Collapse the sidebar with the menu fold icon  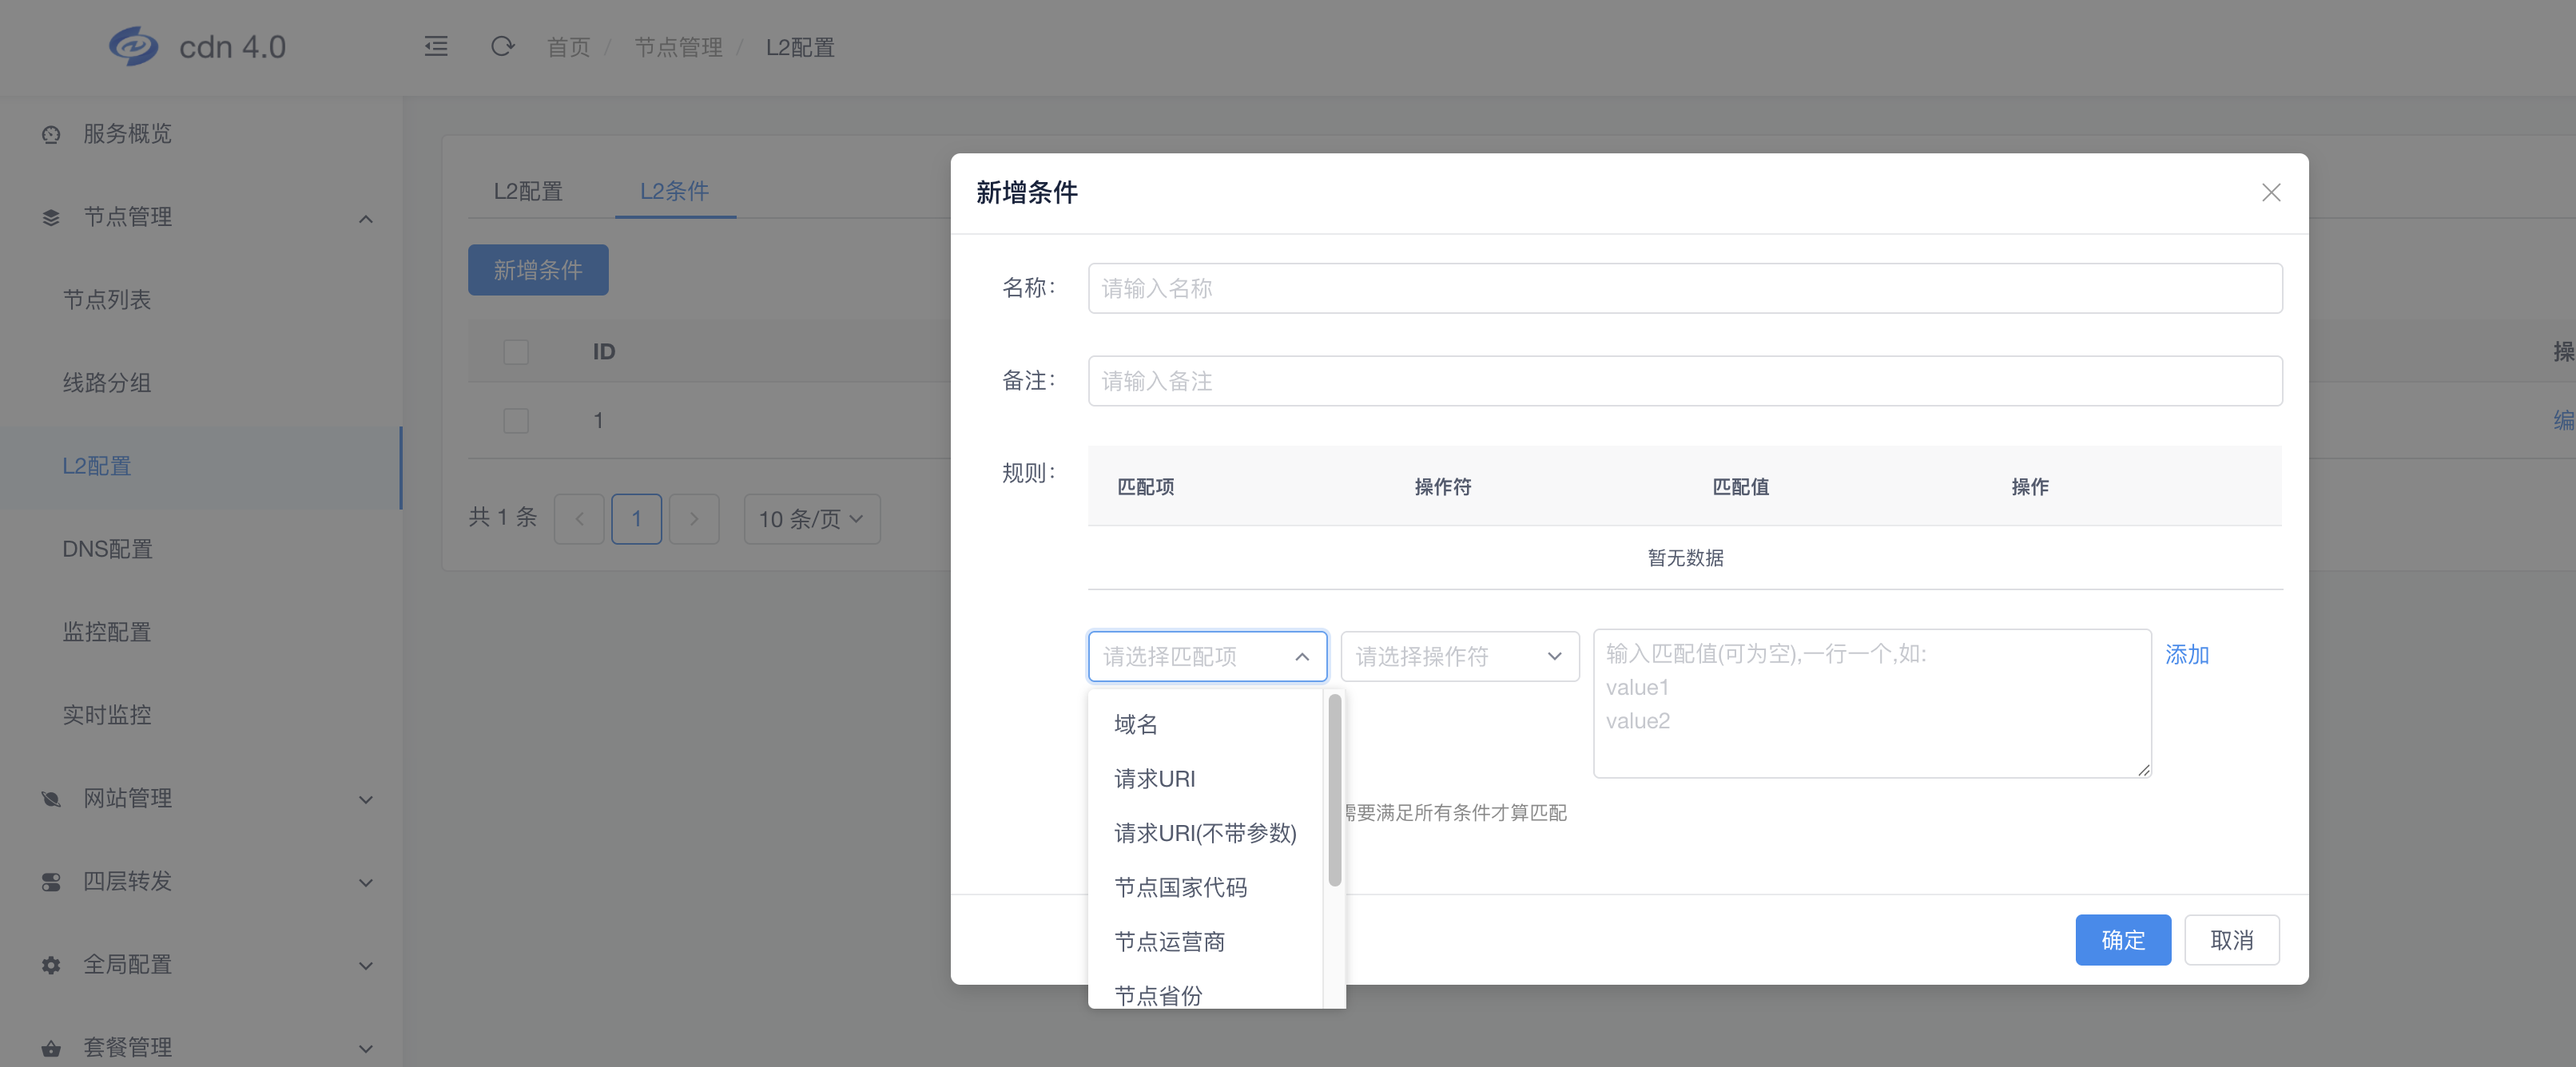[x=436, y=46]
